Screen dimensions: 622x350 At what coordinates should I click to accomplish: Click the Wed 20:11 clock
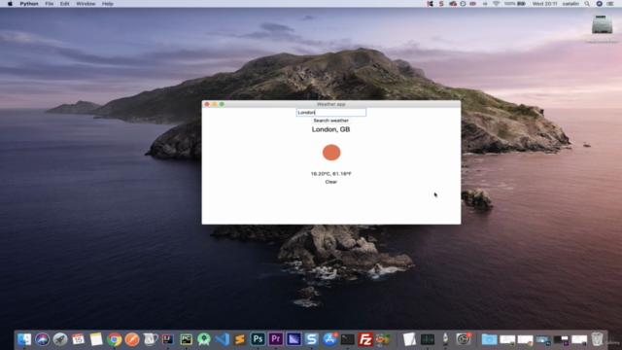tap(544, 4)
